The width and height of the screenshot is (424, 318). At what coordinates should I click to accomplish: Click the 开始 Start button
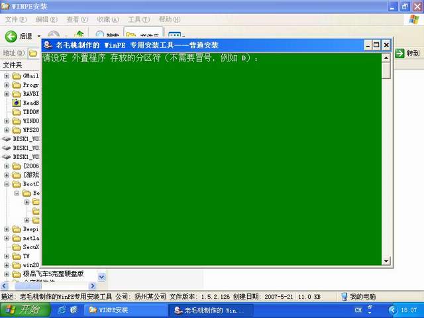(x=25, y=309)
